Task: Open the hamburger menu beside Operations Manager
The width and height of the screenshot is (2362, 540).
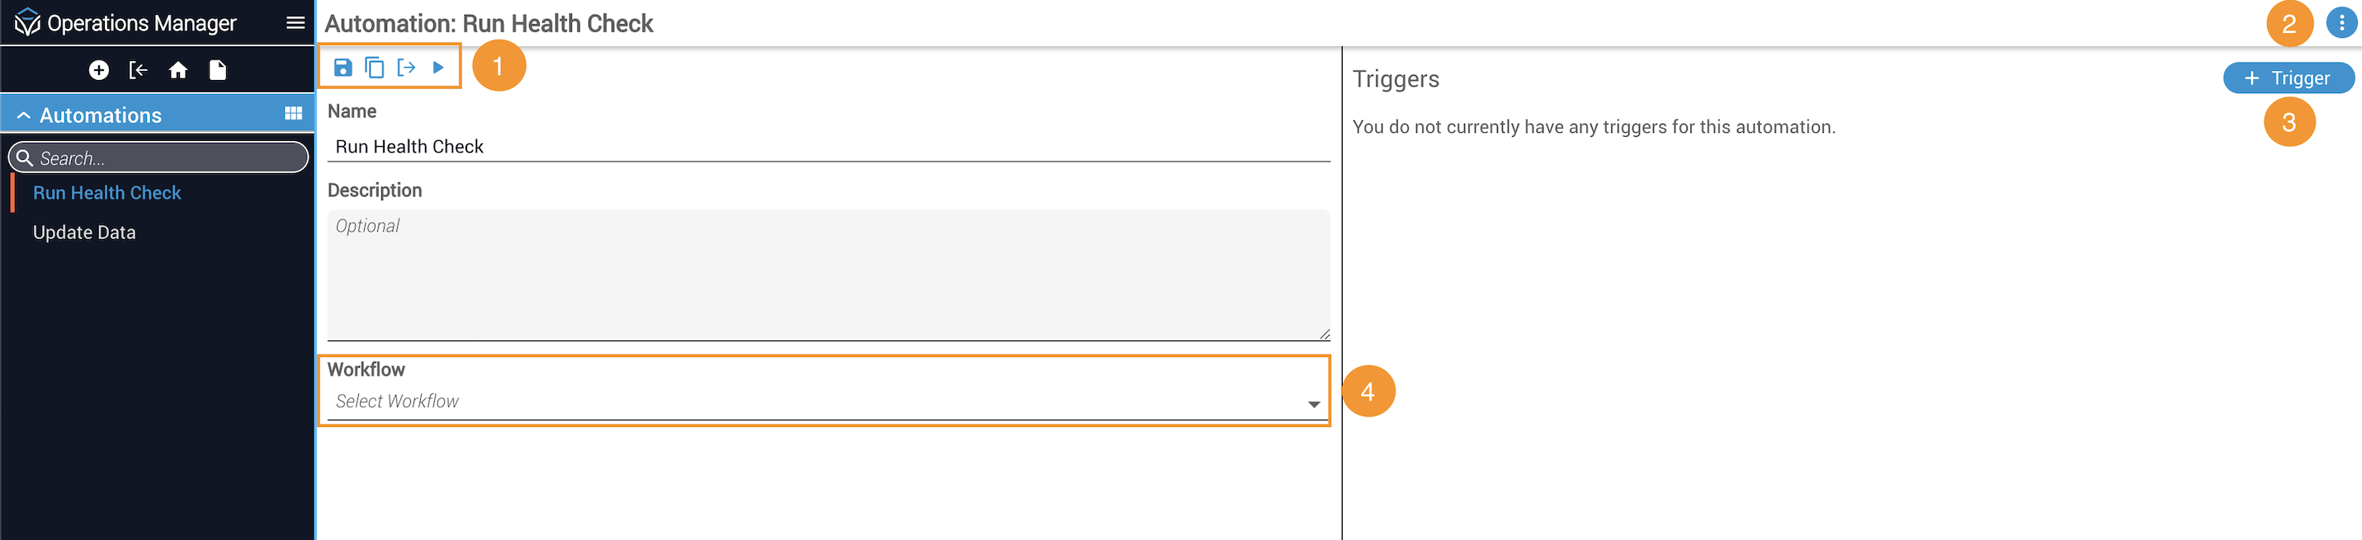Action: 295,23
